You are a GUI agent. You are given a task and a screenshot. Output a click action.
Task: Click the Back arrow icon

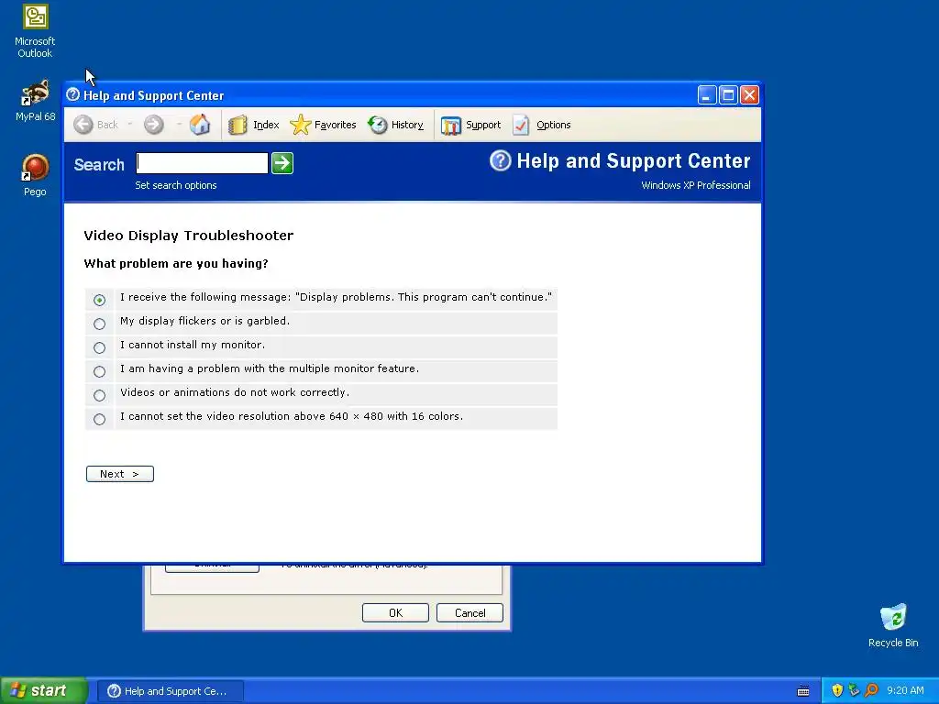[83, 125]
